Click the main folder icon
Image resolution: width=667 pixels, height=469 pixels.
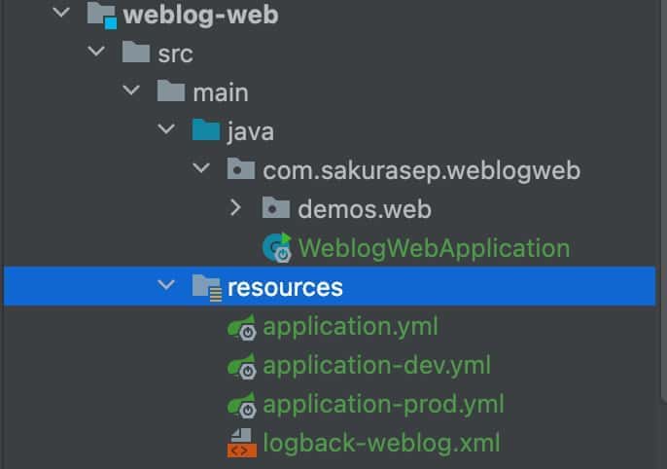pos(170,90)
